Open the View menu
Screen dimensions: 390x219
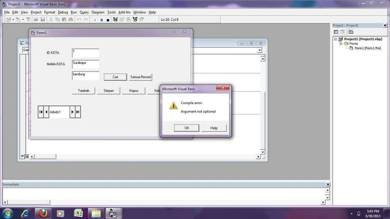coord(24,12)
